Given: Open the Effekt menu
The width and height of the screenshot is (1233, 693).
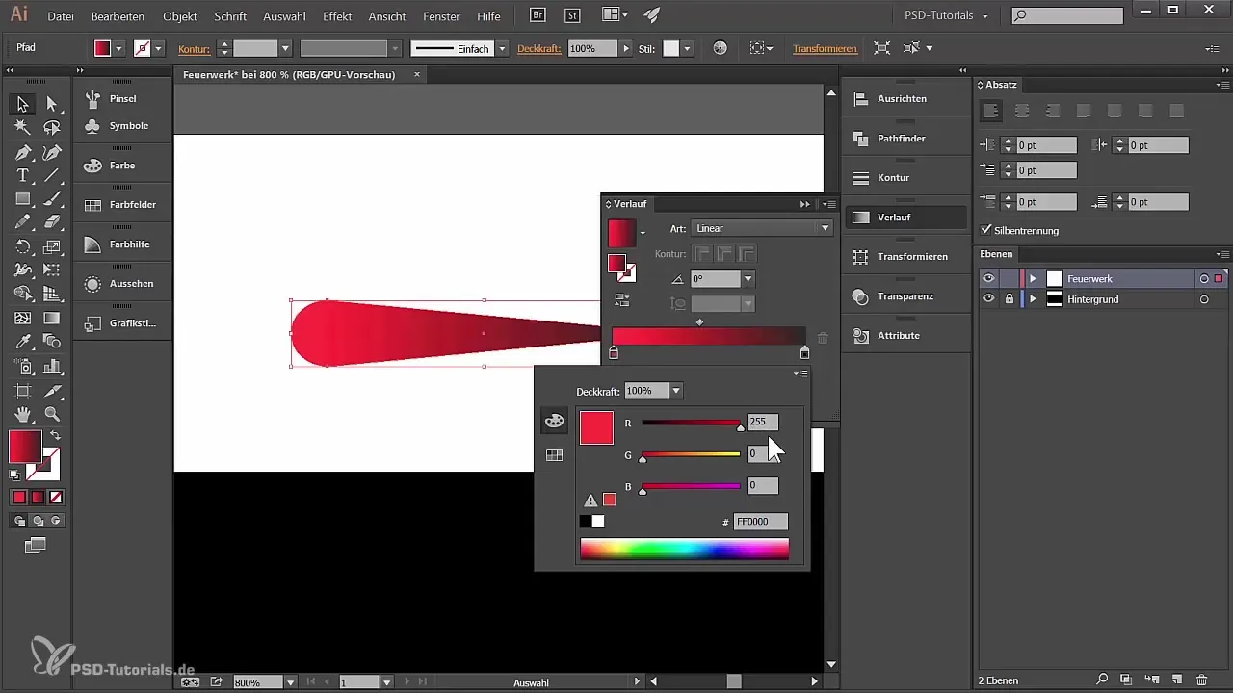Looking at the screenshot, I should pos(337,16).
